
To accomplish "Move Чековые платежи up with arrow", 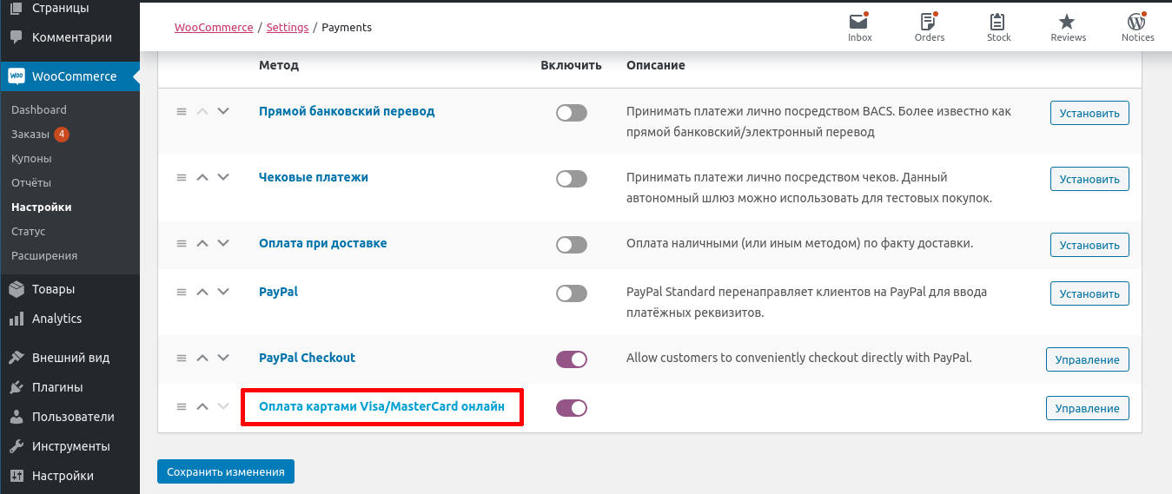I will [x=202, y=177].
